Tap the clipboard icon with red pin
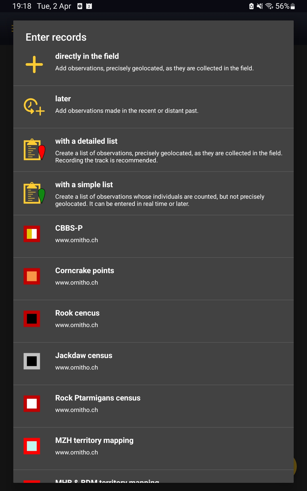307x491 pixels. (34, 150)
